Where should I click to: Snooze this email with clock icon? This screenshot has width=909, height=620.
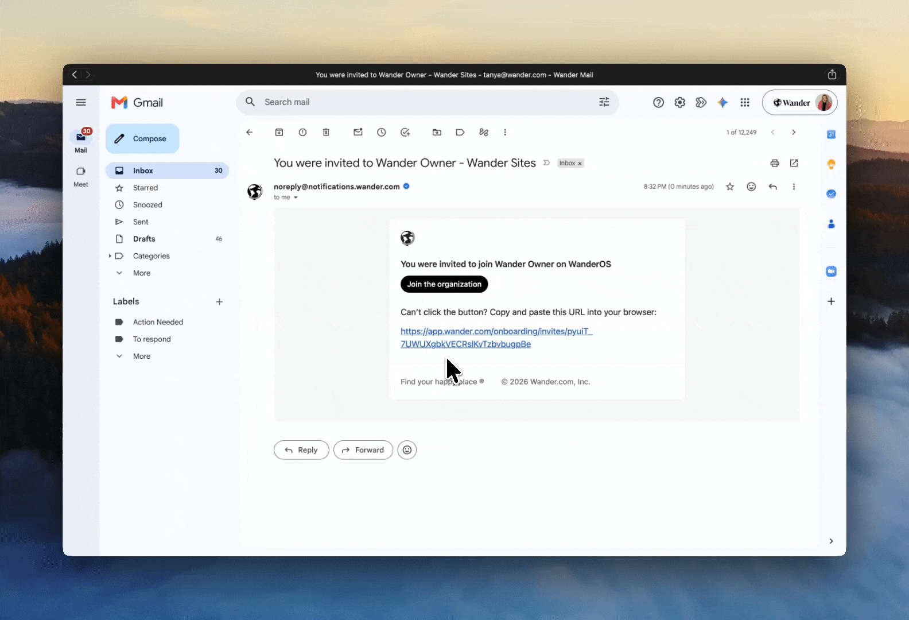pos(382,132)
